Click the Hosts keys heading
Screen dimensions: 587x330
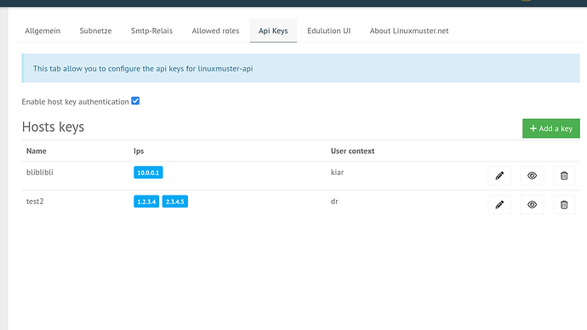click(x=53, y=127)
